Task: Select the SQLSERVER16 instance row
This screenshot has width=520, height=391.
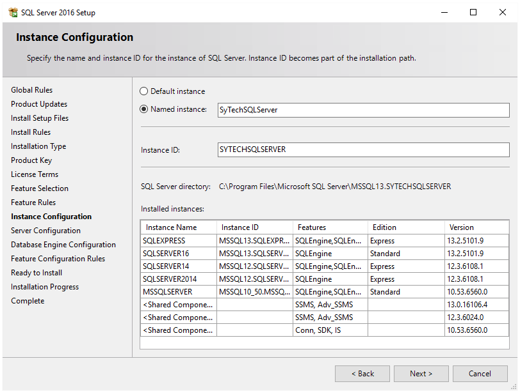Action: (x=325, y=254)
